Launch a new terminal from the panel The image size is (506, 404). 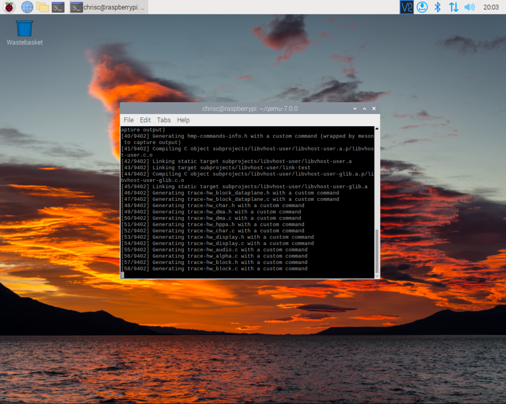tap(58, 7)
